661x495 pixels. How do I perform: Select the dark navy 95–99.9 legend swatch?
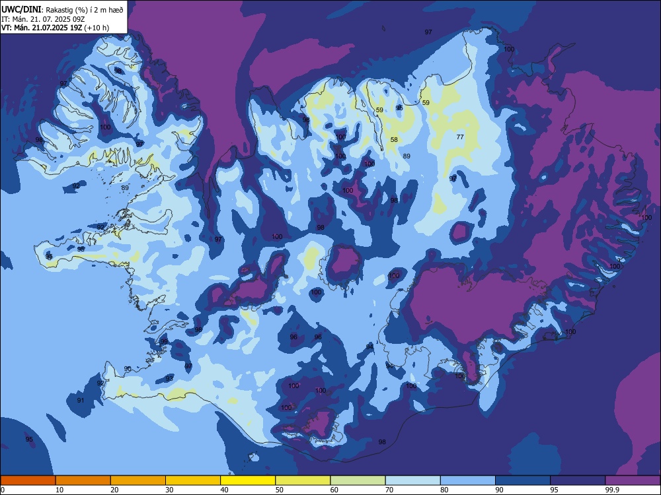coord(578,480)
